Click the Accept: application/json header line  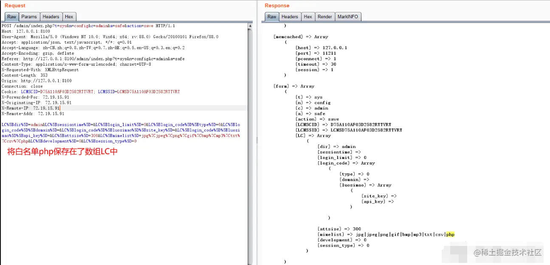click(67, 42)
